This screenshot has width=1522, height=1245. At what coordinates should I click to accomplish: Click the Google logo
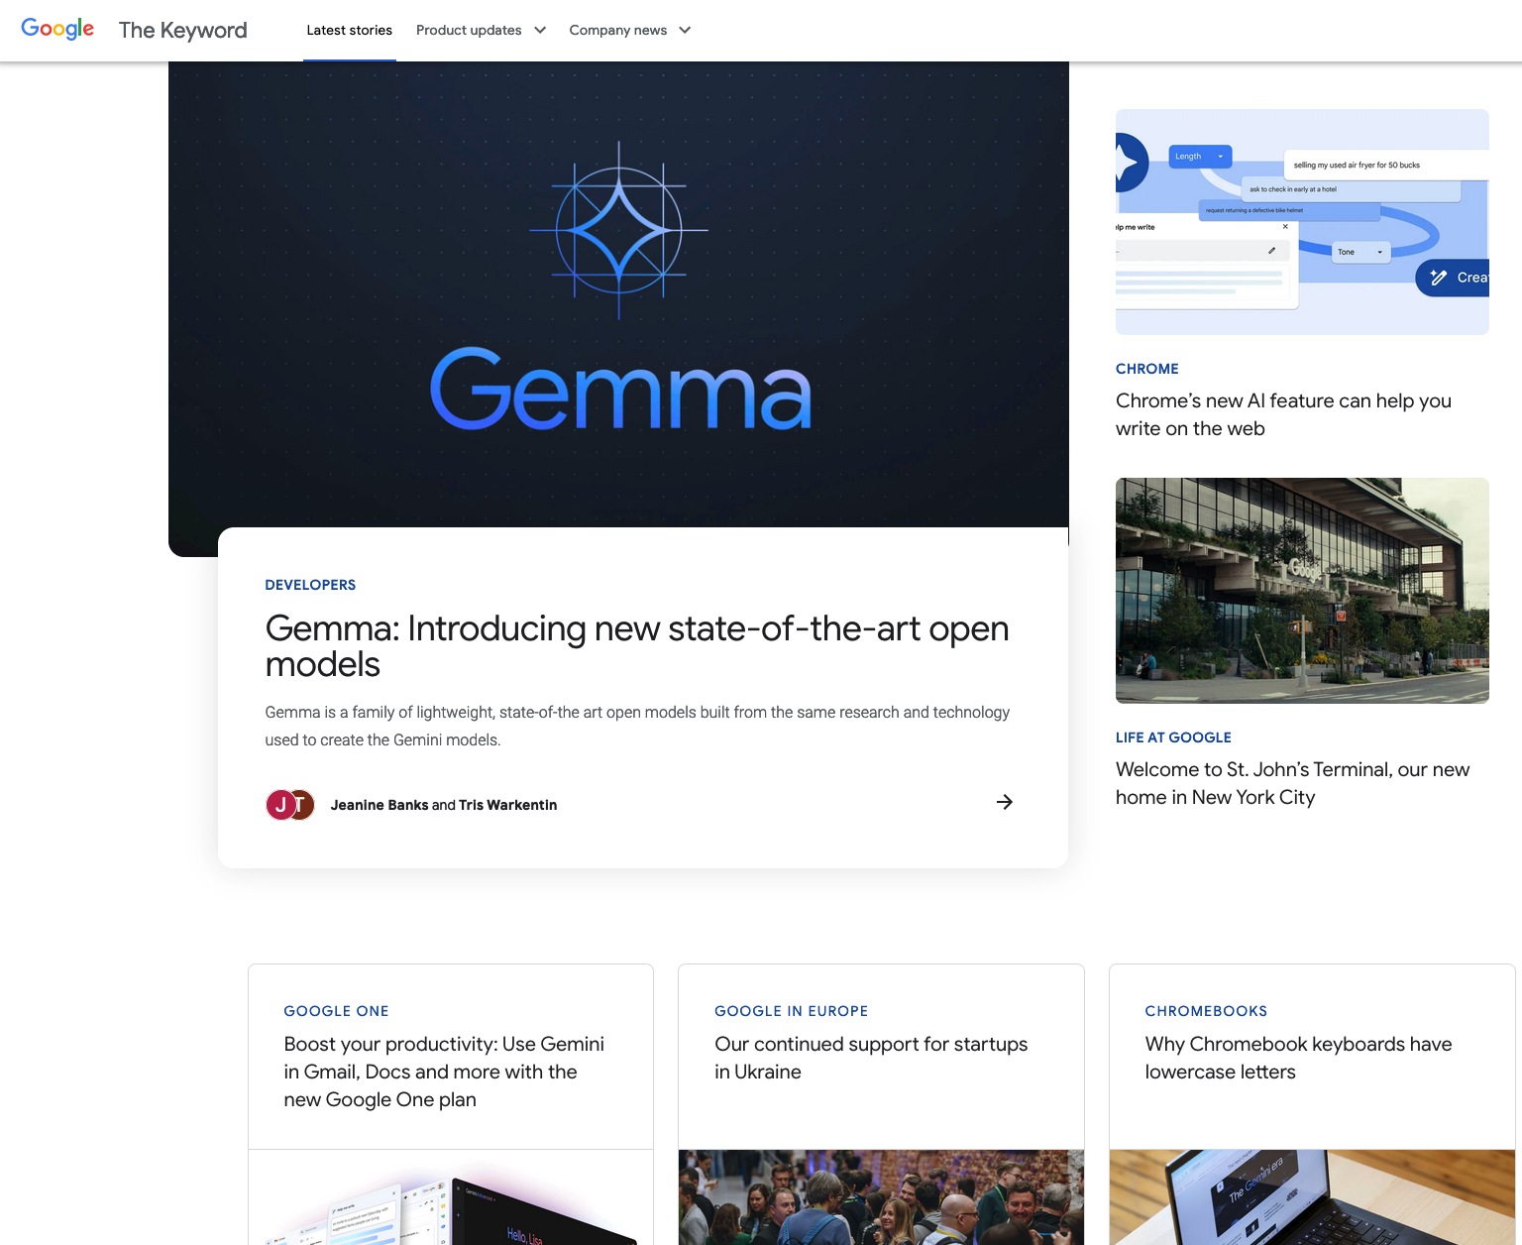click(57, 29)
